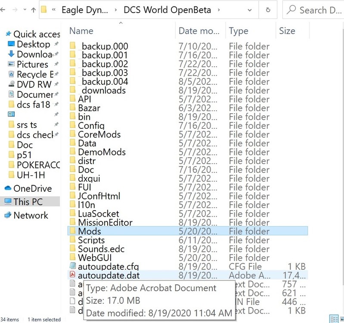The image size is (344, 323).
Task: Select Sounds.edc folder name
Action: point(101,249)
